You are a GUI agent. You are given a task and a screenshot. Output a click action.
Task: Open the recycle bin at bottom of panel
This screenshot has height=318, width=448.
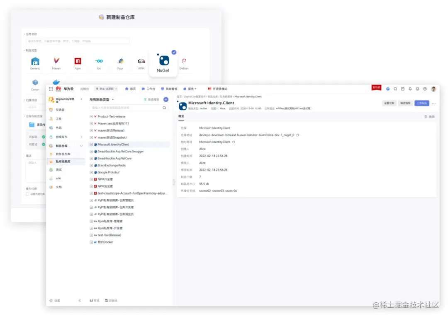[111, 301]
